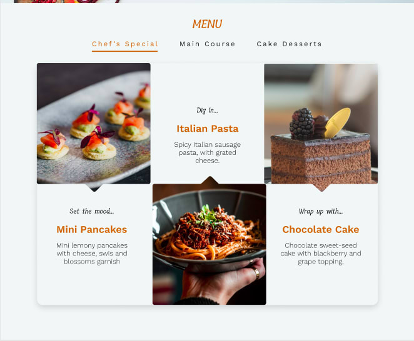414x341 pixels.
Task: Click the Italian pasta bowl photo
Action: point(210,244)
